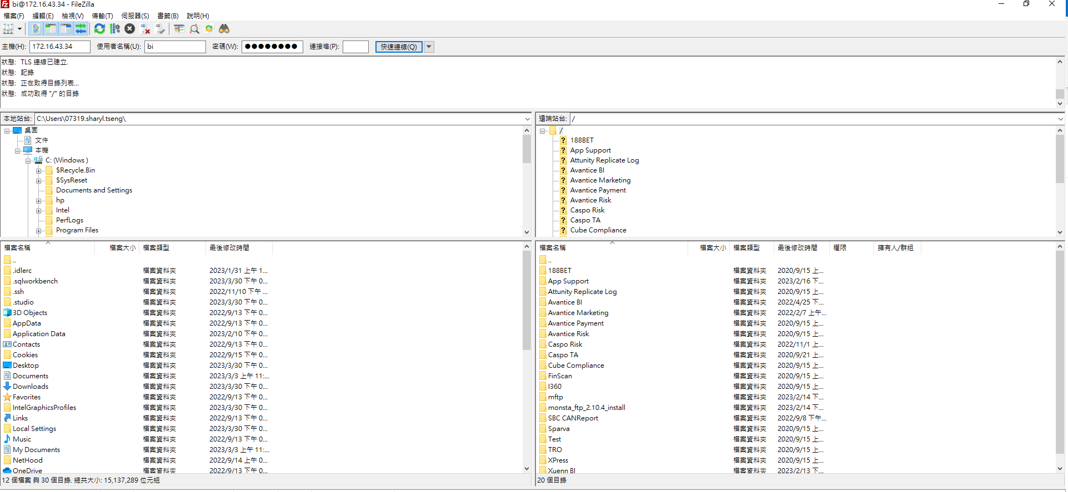The width and height of the screenshot is (1068, 492).
Task: Disconnect from the current server
Action: (x=145, y=29)
